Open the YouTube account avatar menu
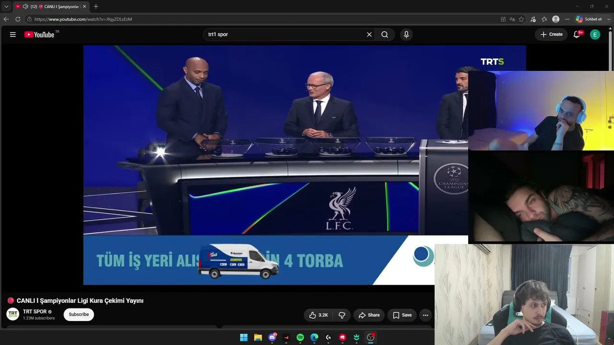This screenshot has height=345, width=614. [x=595, y=34]
